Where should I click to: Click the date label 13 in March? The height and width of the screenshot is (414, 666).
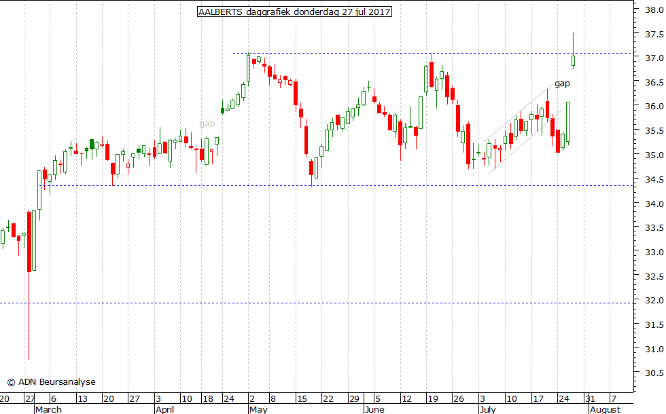click(82, 399)
